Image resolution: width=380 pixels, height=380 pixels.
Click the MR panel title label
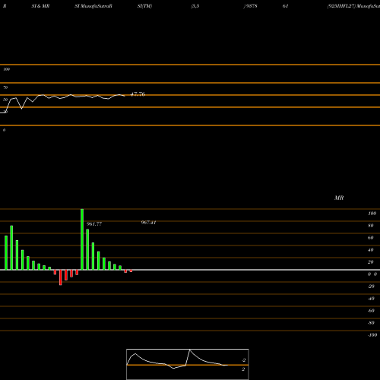(339, 198)
